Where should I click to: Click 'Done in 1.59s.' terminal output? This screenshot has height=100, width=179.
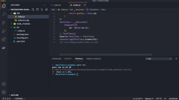pos(64,72)
